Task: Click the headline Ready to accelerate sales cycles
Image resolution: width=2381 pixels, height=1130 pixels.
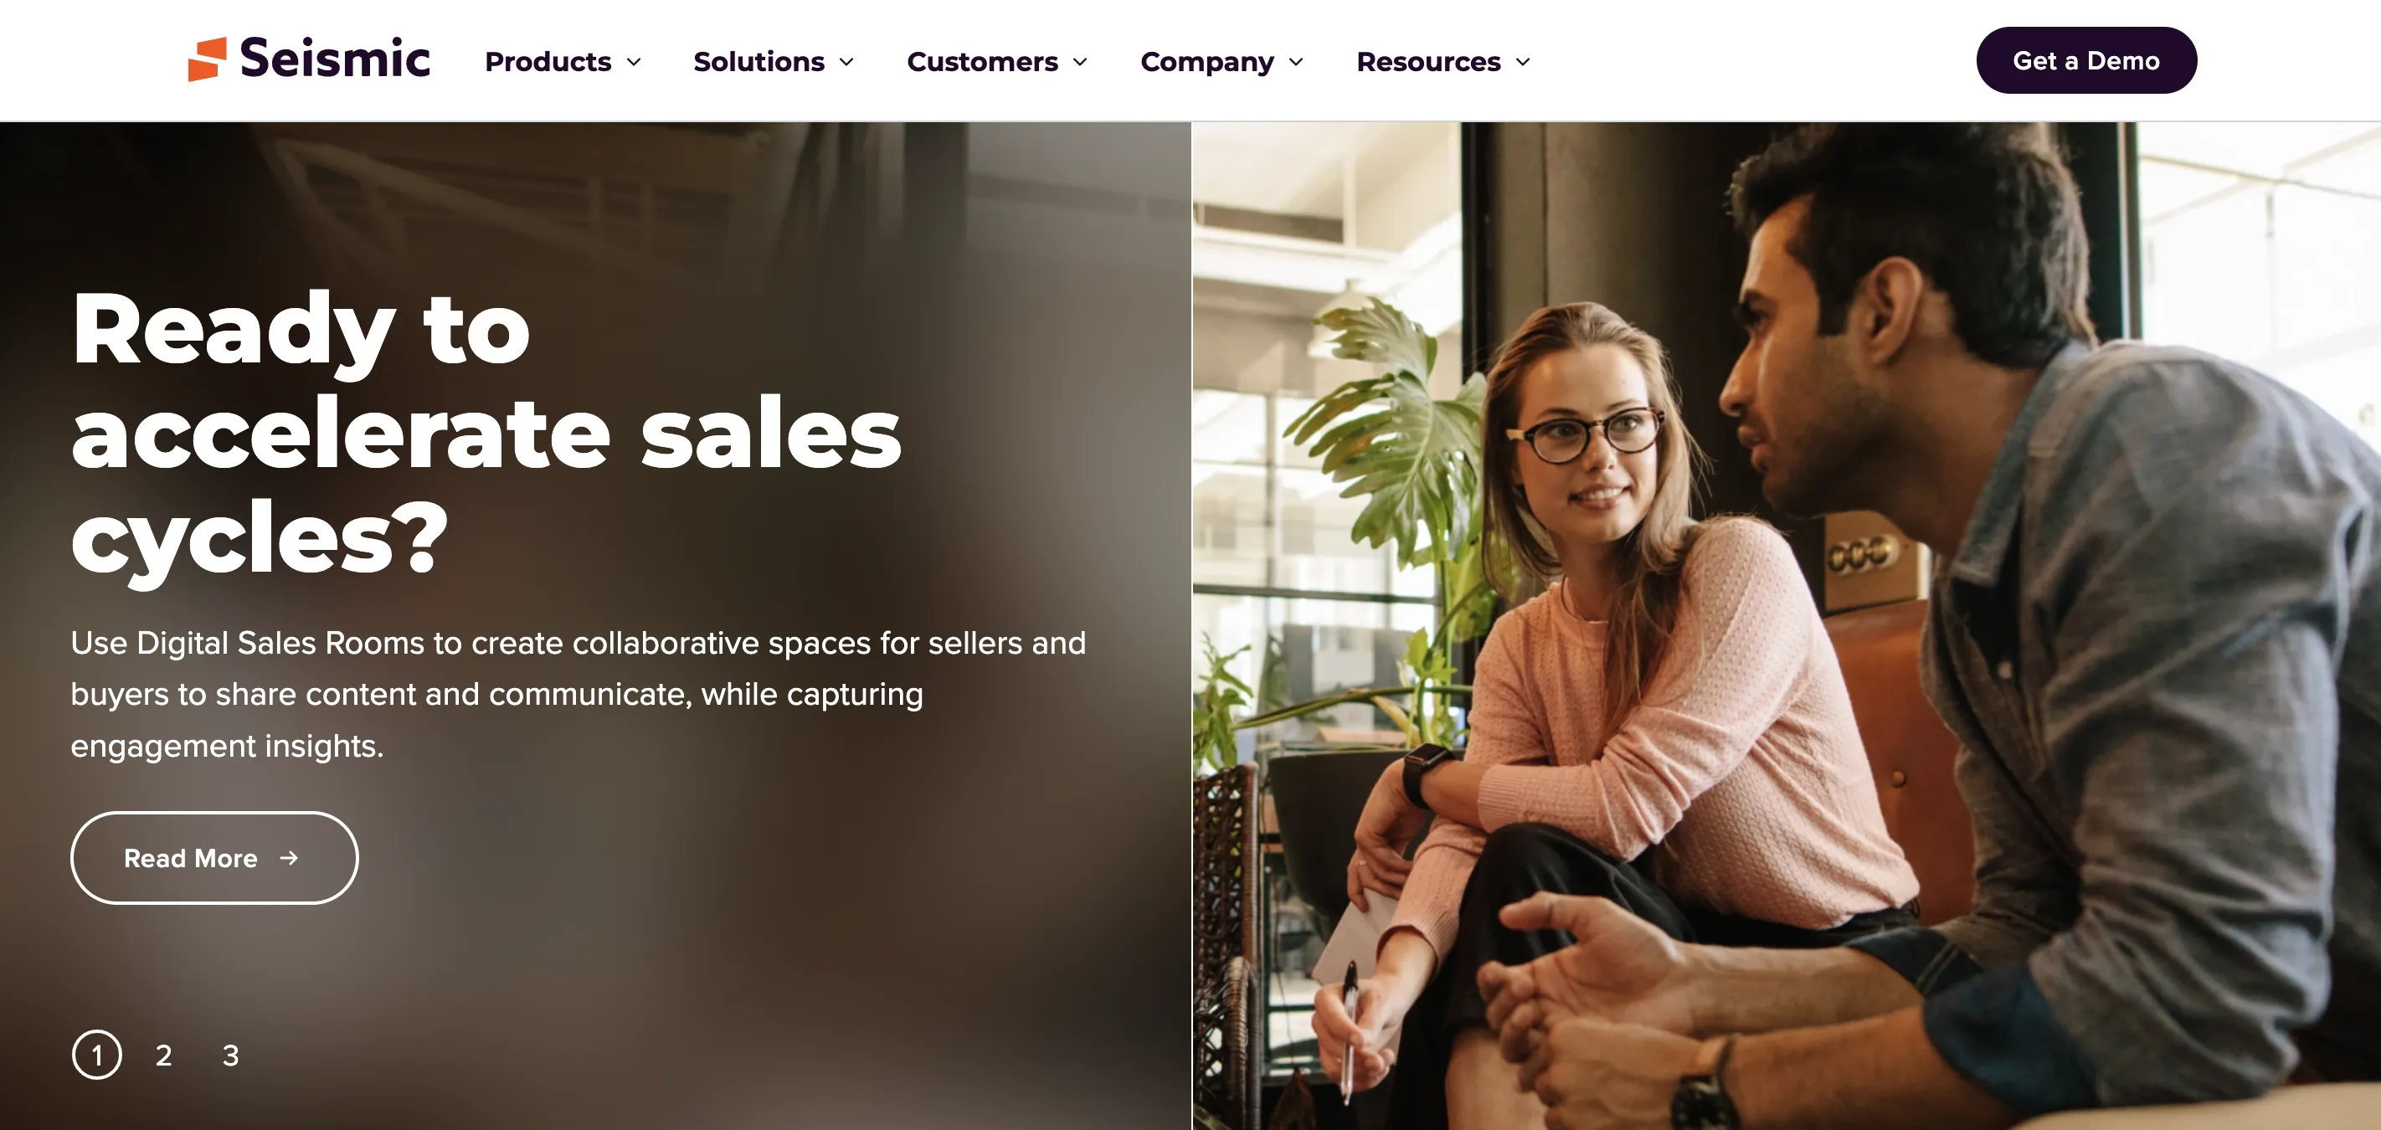Action: tap(486, 434)
